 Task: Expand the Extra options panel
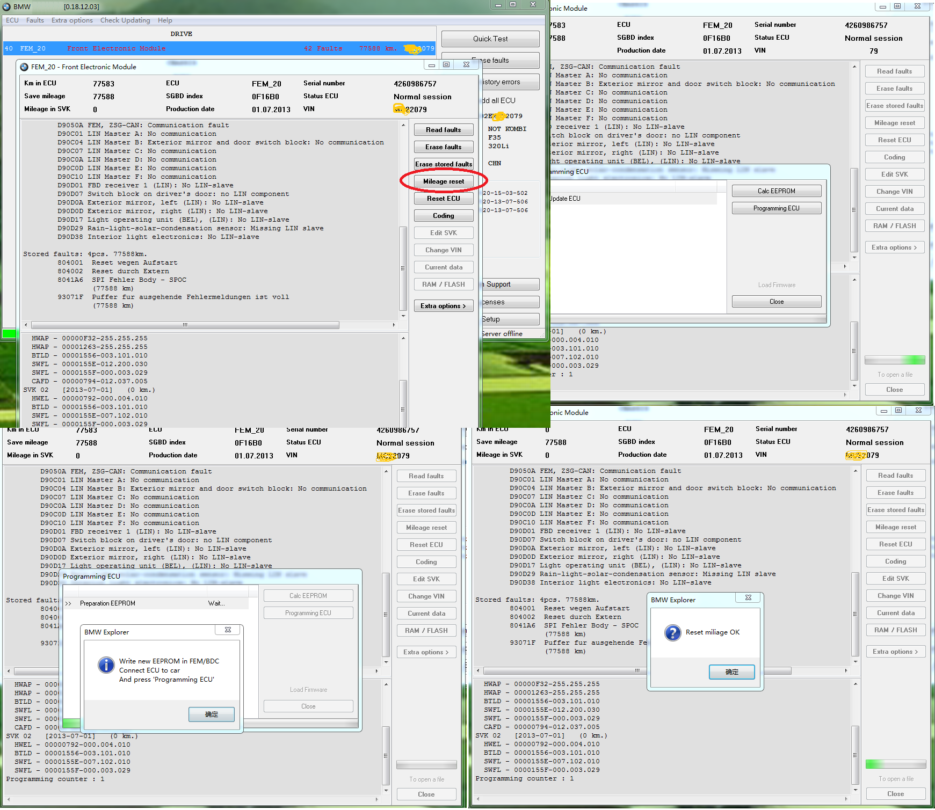click(x=443, y=305)
